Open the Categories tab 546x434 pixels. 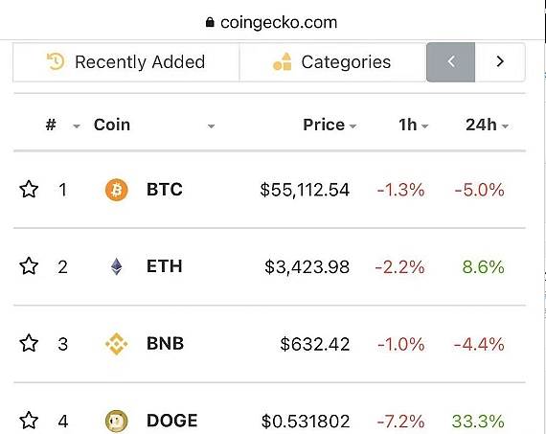[332, 62]
